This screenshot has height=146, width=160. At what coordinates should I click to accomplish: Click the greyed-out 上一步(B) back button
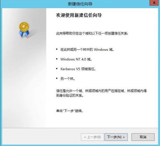coord(92,137)
